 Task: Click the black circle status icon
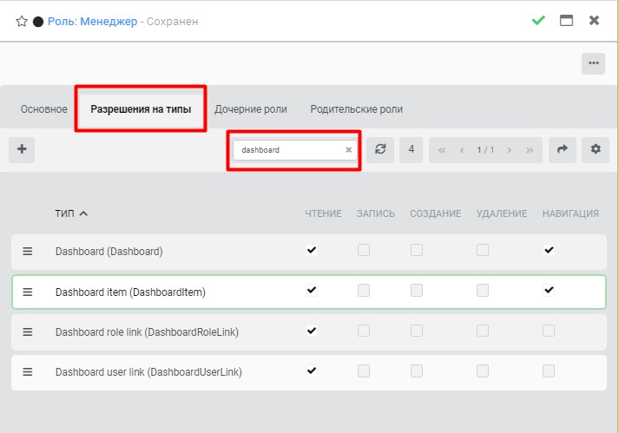[x=38, y=22]
